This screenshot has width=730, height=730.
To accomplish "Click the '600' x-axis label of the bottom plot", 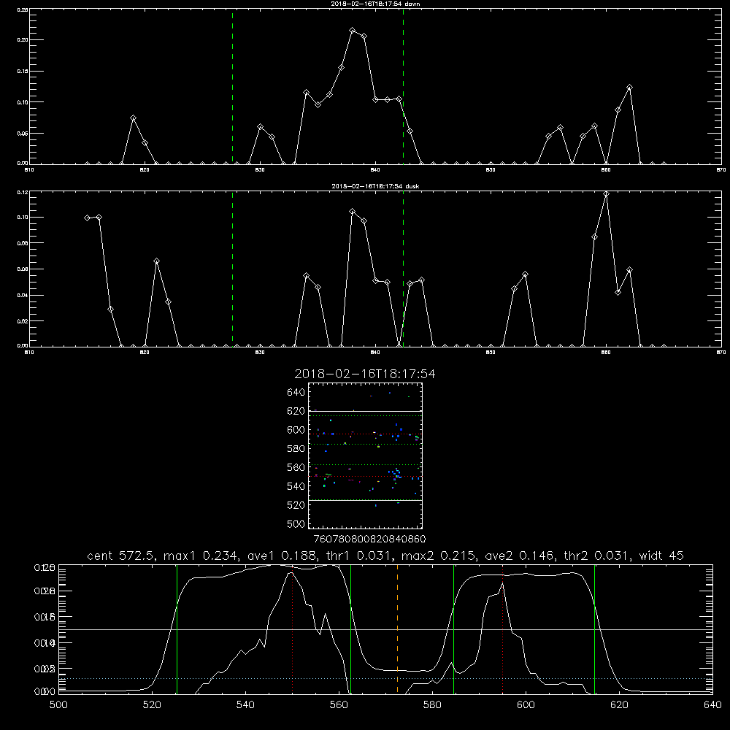I will point(526,705).
